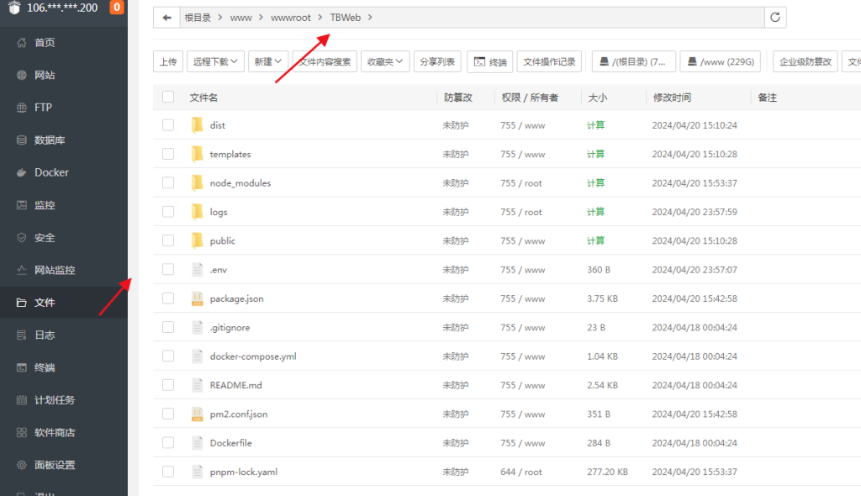Check the checkbox for the dist folder
The height and width of the screenshot is (496, 861).
pyautogui.click(x=167, y=124)
